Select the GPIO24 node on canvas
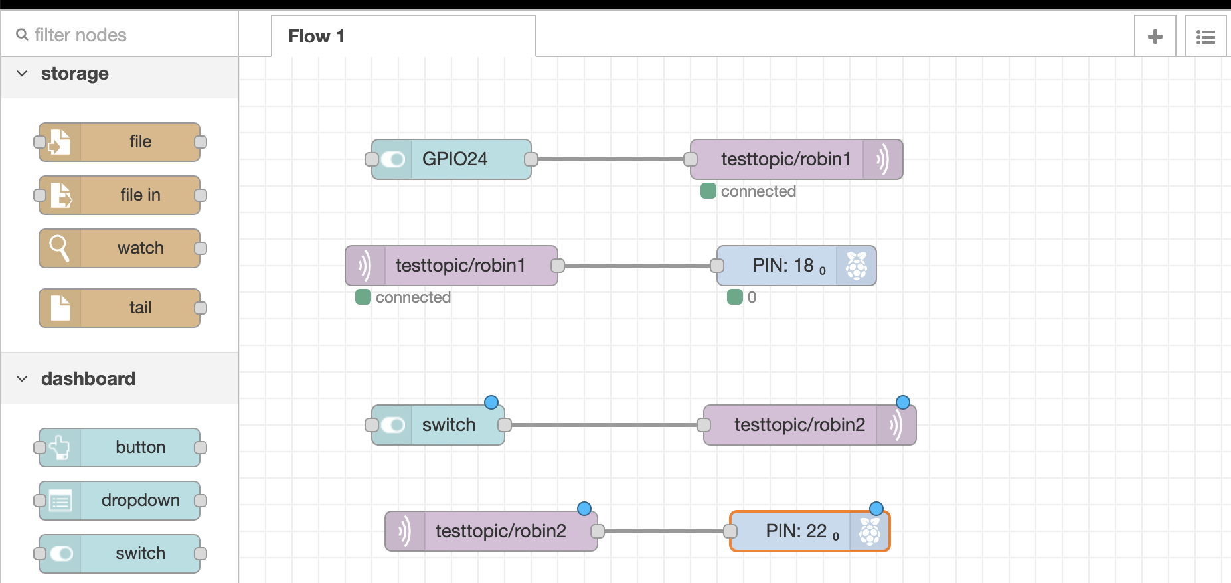The image size is (1231, 583). coord(451,159)
